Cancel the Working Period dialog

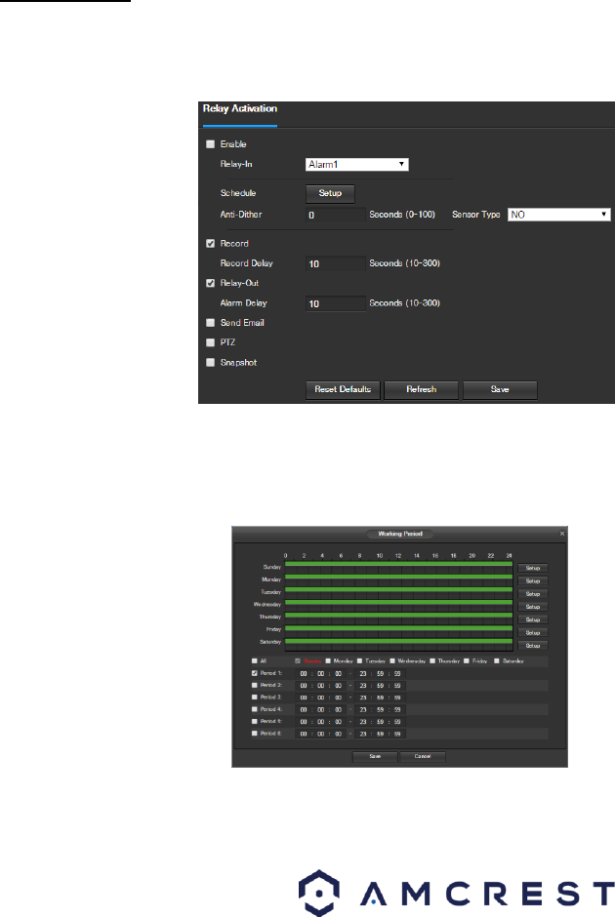pos(423,757)
